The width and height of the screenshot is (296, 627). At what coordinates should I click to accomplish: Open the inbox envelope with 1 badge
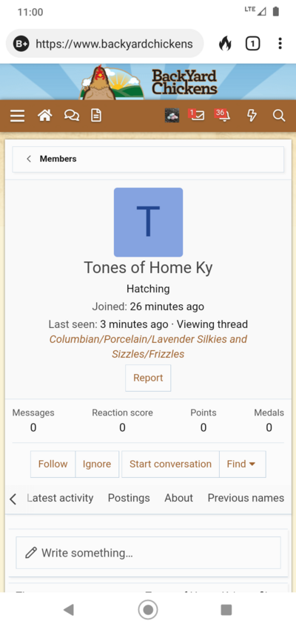coord(196,116)
